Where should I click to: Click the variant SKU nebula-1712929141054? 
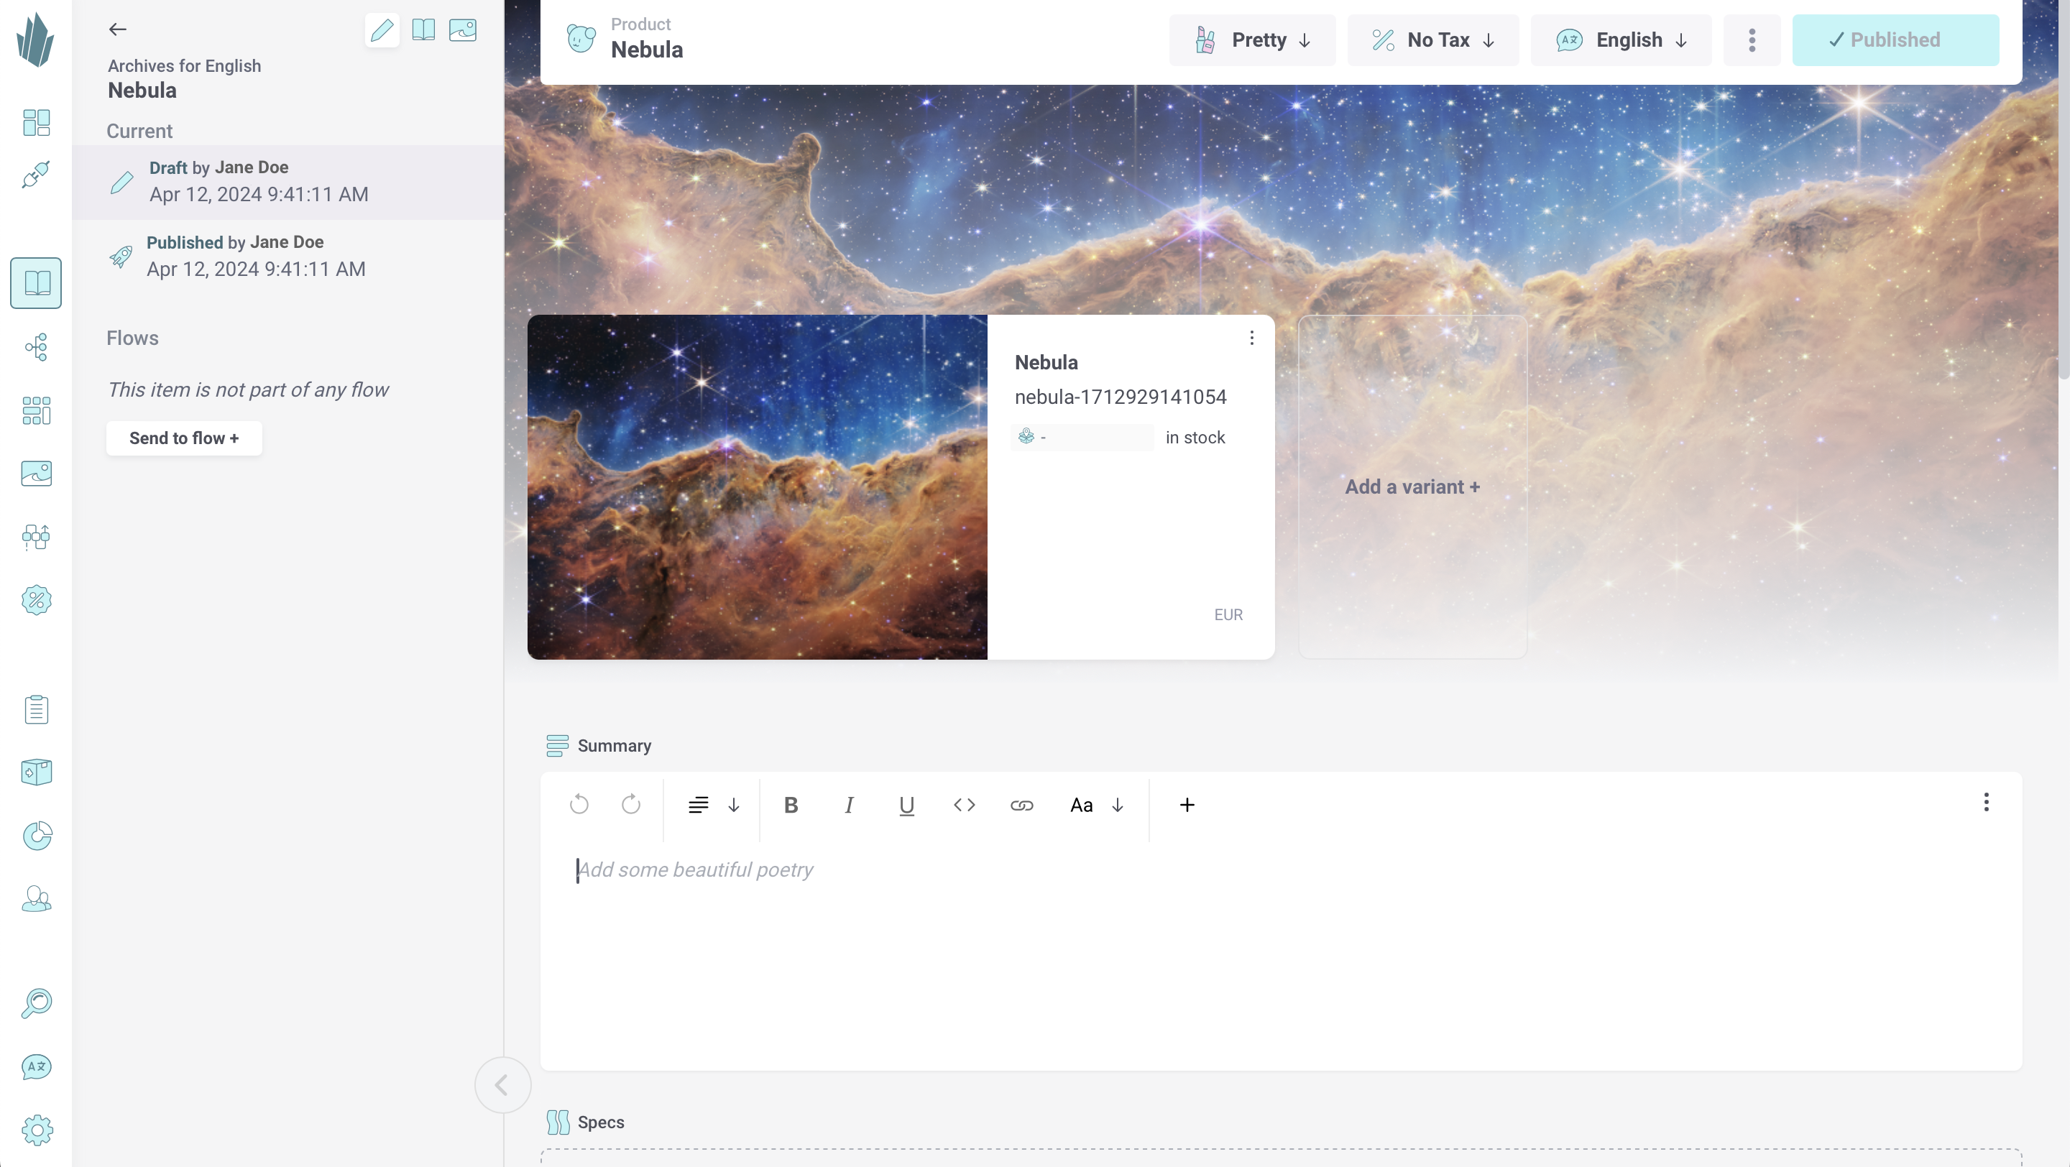click(1121, 397)
